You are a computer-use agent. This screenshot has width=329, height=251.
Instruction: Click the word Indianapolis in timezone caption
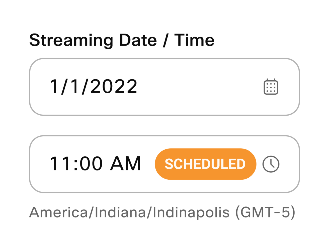tap(191, 212)
